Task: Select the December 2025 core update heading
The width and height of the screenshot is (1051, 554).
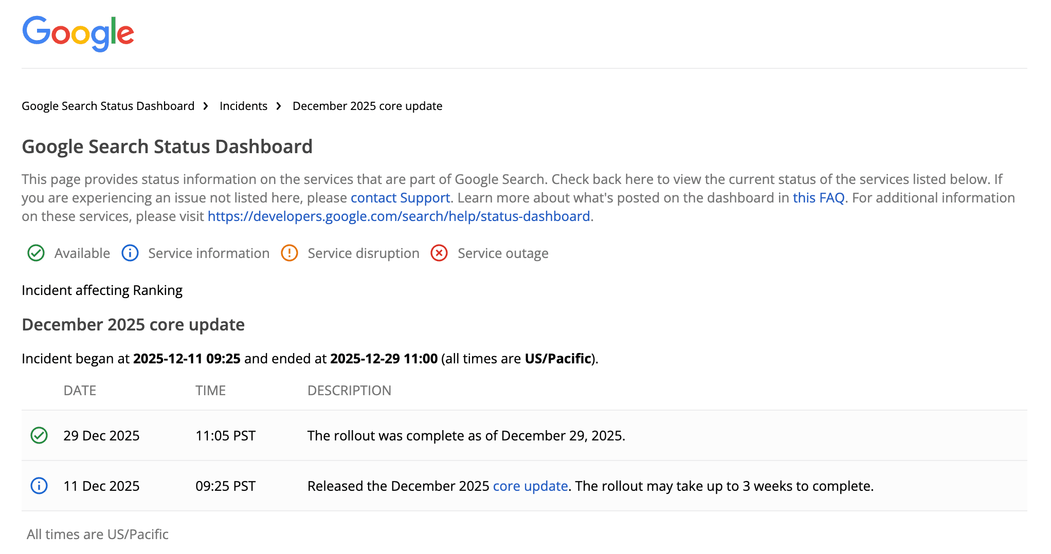Action: (x=133, y=324)
